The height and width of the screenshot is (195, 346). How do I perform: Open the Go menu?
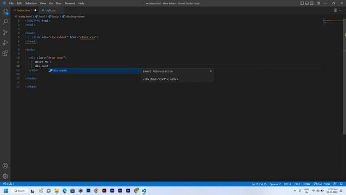(51, 3)
